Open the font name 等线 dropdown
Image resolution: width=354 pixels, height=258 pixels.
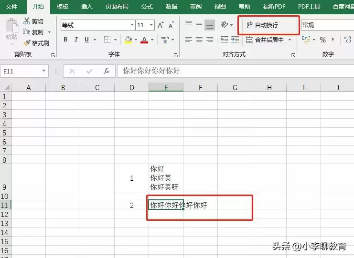point(132,25)
